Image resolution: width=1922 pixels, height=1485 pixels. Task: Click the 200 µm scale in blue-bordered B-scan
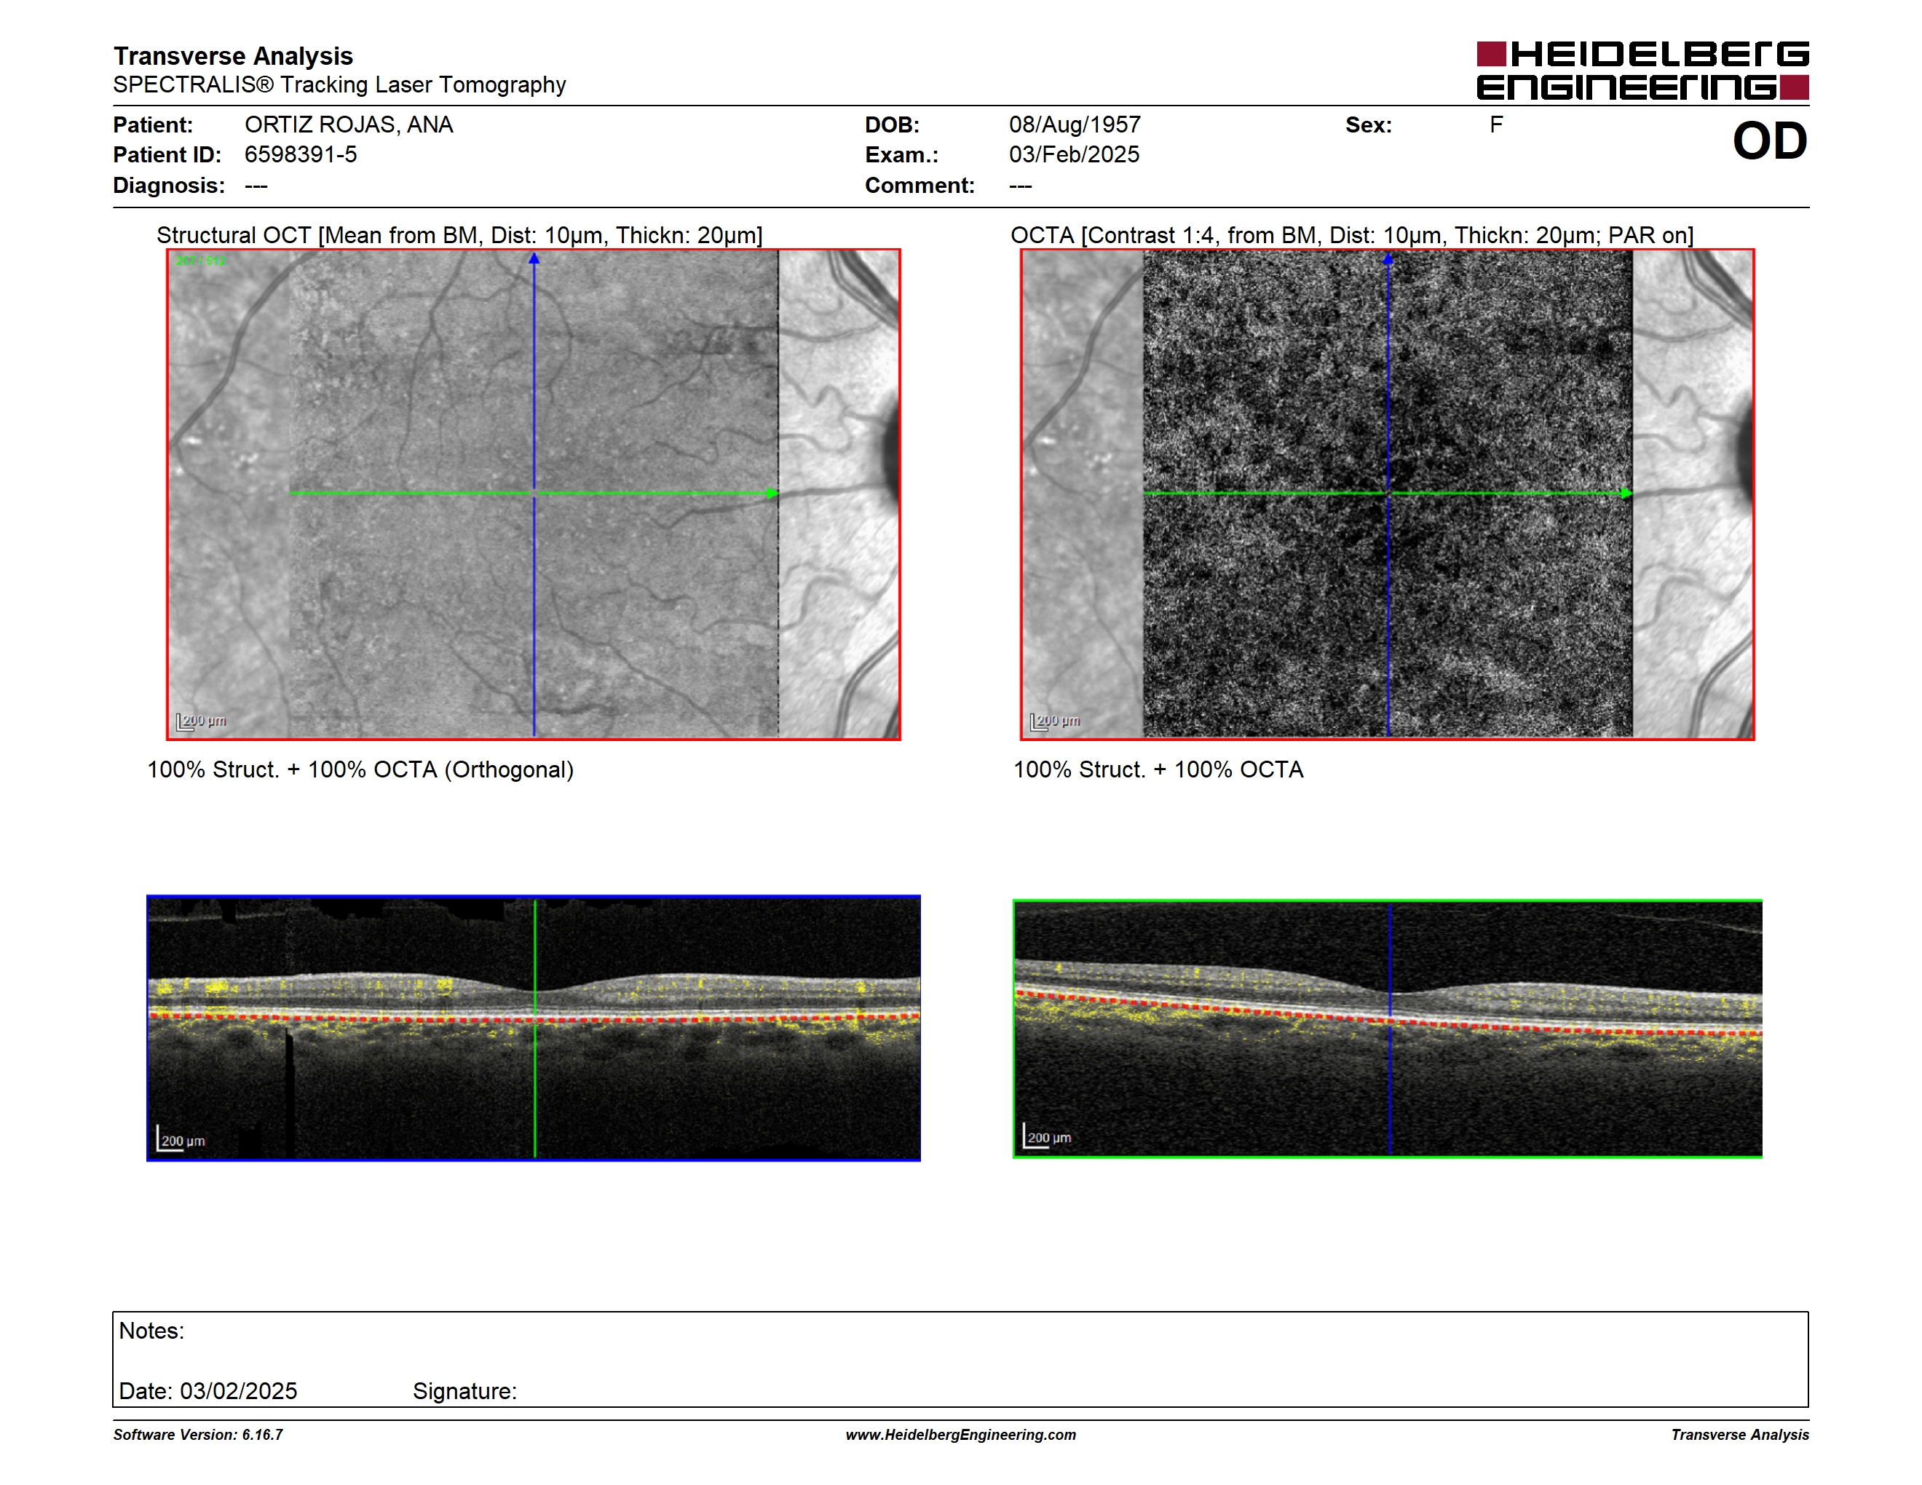click(x=181, y=1138)
